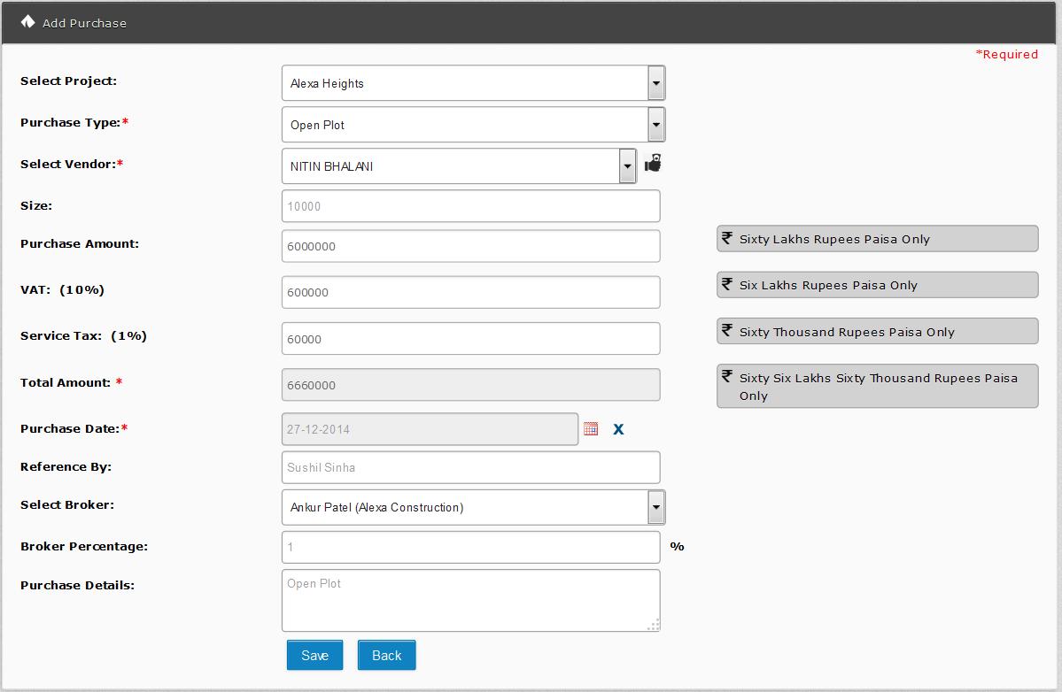Clear the purchase date with X icon
The width and height of the screenshot is (1062, 692).
click(618, 429)
